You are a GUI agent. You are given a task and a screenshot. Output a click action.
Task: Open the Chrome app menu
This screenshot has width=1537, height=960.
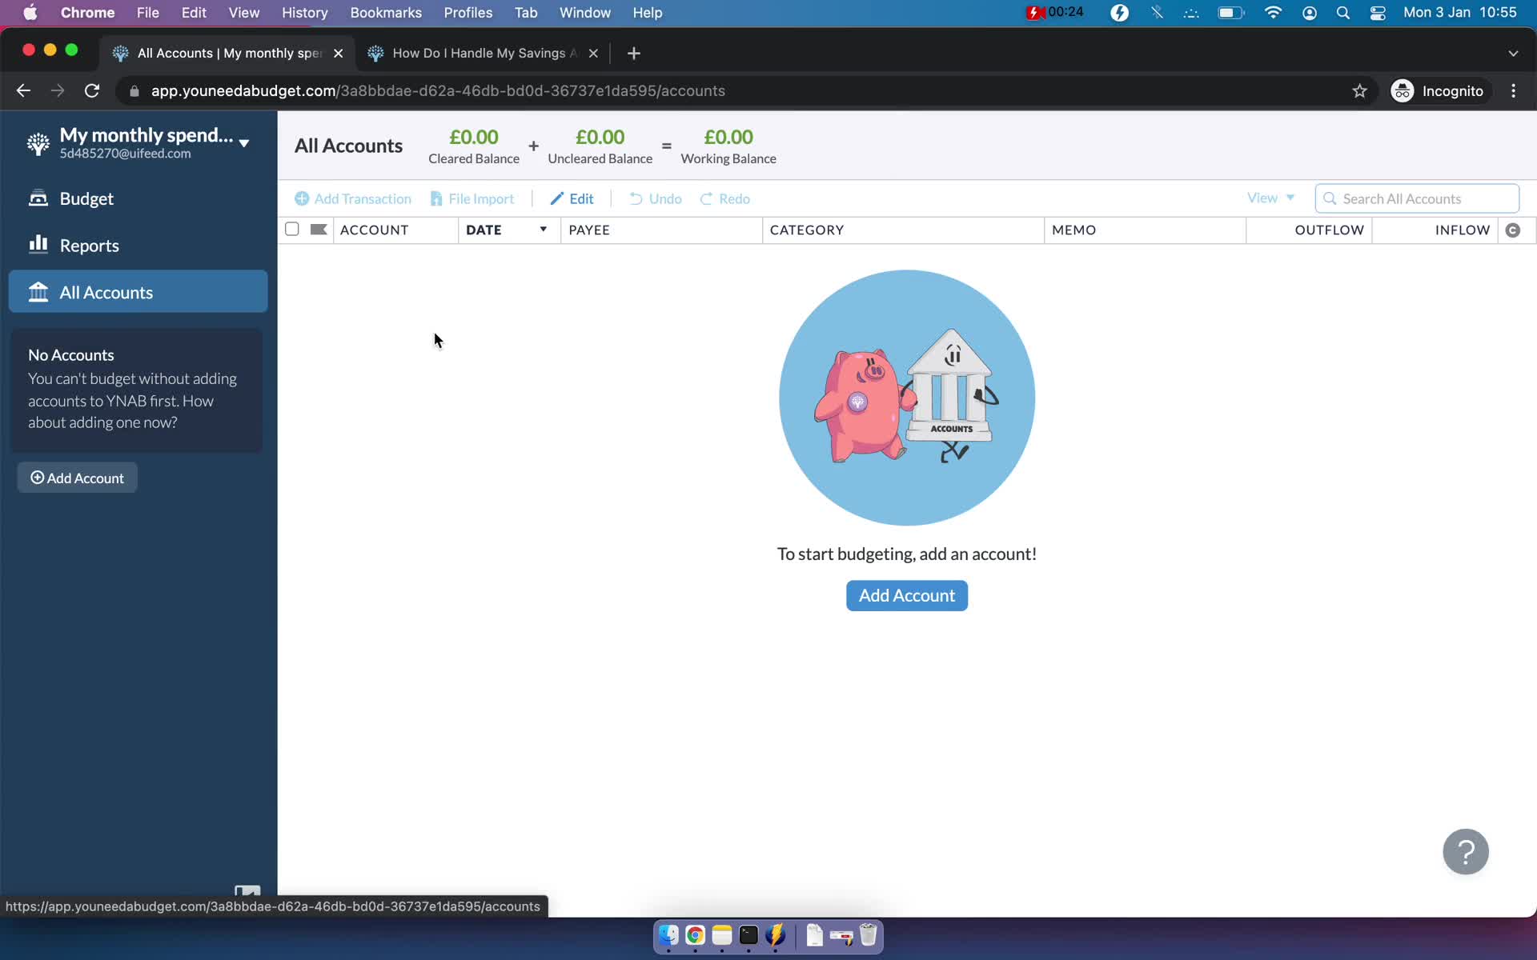pos(87,12)
